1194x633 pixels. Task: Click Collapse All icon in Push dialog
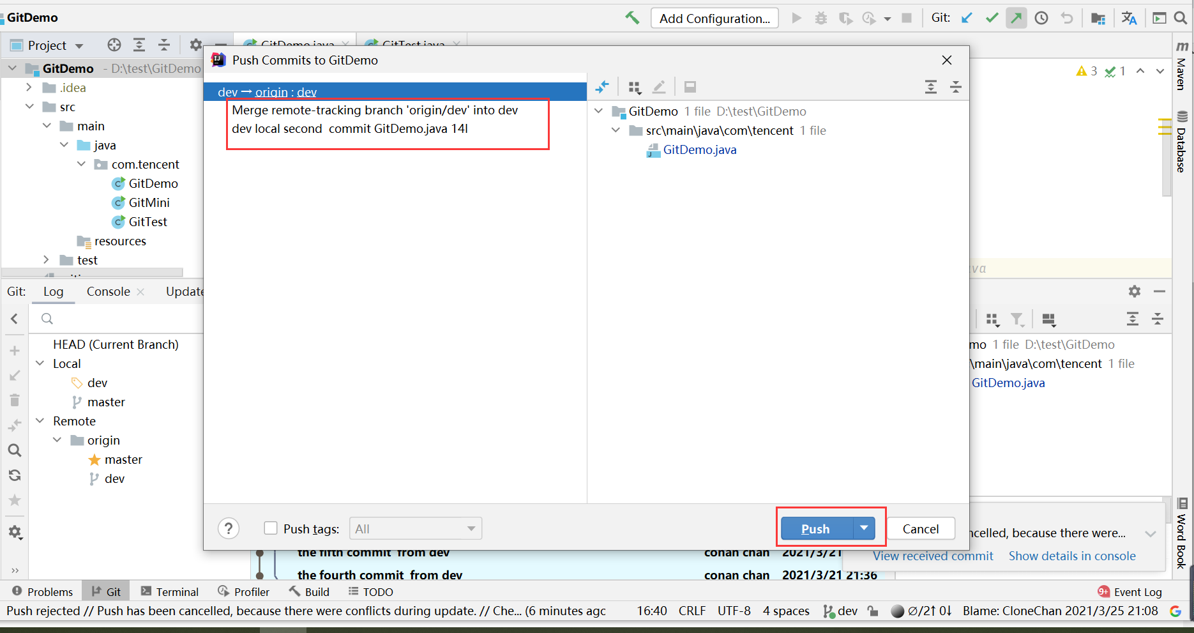click(956, 87)
